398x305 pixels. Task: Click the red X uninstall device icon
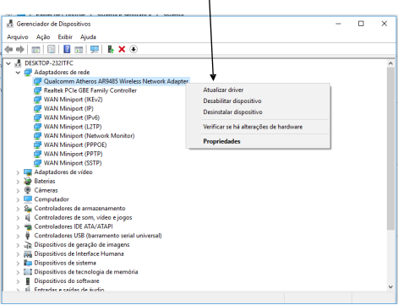point(122,49)
